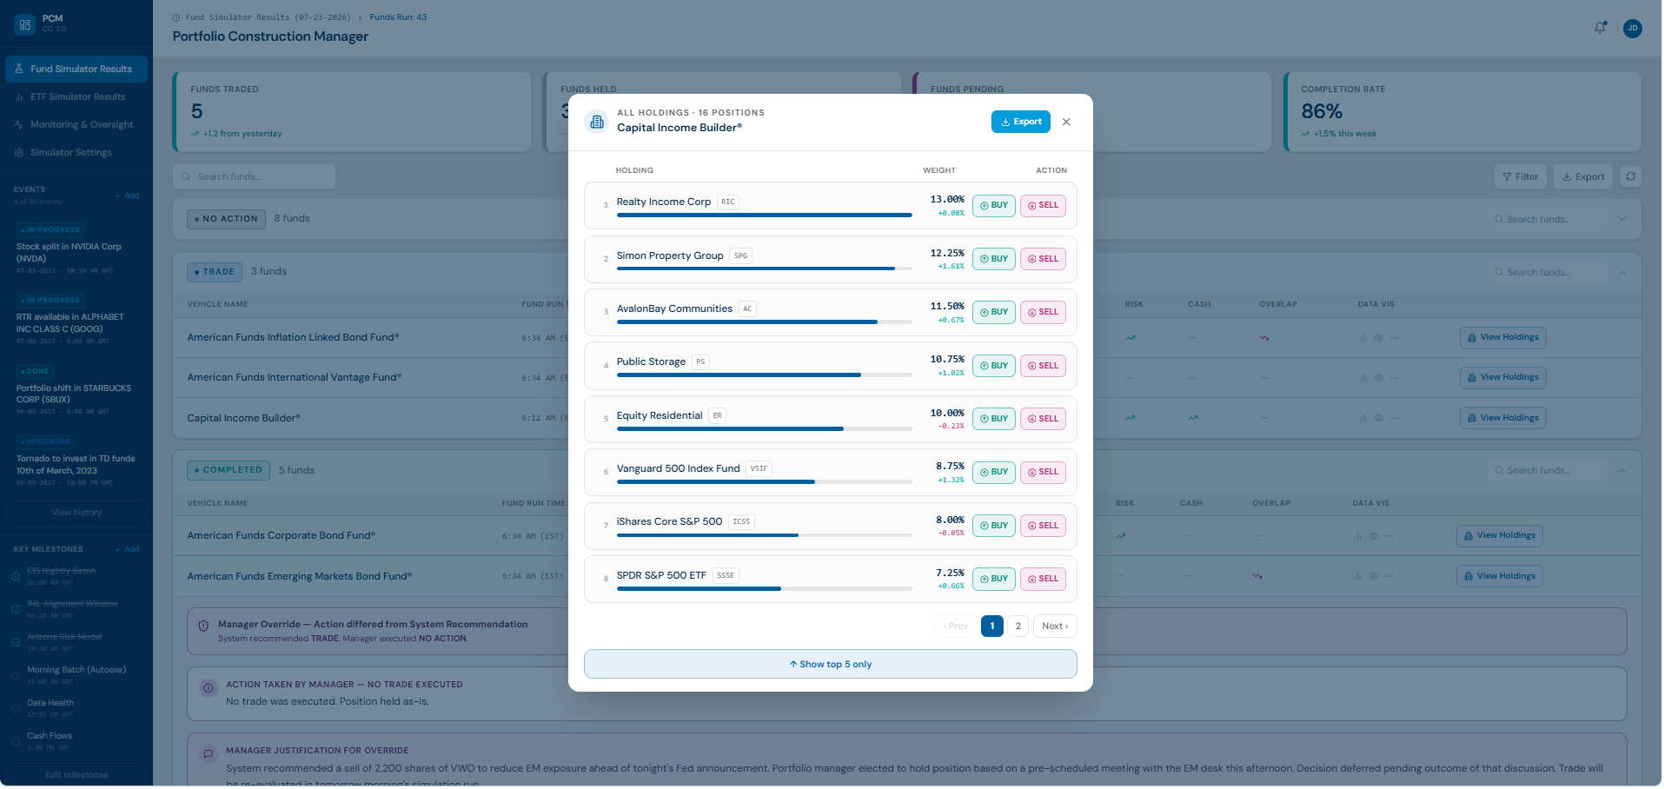
Task: Collapse the Trade funds section
Action: (1621, 273)
